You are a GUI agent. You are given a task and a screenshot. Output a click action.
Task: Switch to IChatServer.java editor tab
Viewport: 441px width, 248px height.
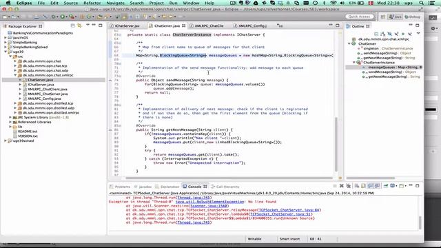pyautogui.click(x=127, y=26)
